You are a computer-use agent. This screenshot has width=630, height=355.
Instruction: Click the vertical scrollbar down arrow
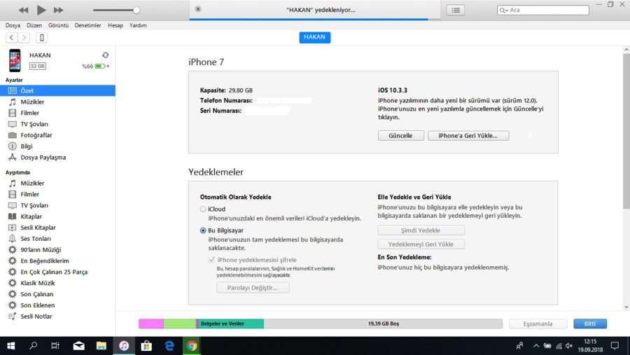point(626,307)
